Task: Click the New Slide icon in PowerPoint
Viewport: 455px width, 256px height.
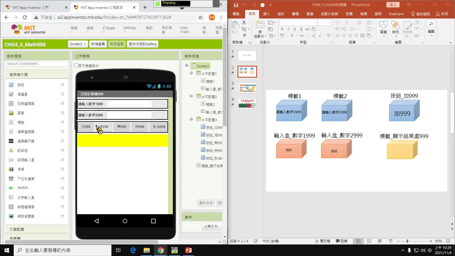Action: [260, 25]
